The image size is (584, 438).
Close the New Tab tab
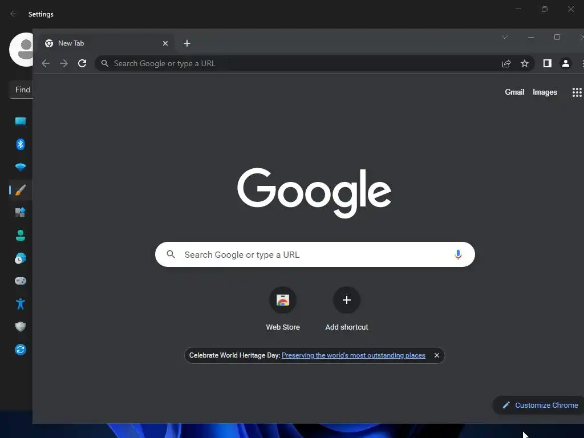click(165, 43)
